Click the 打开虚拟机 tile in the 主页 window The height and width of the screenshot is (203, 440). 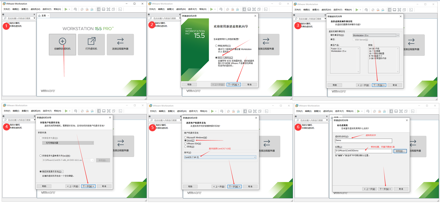point(91,44)
